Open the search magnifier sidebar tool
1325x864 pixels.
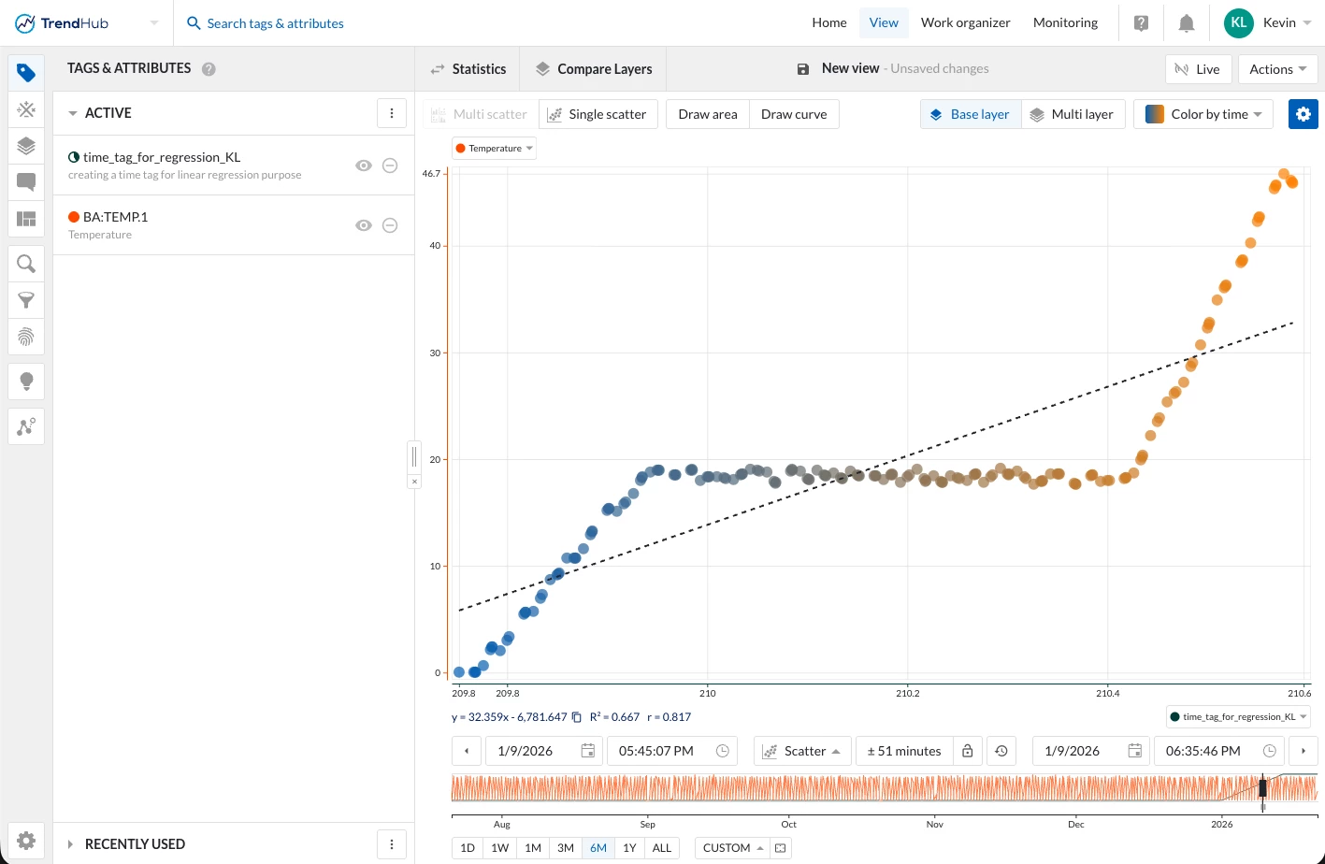pos(26,264)
